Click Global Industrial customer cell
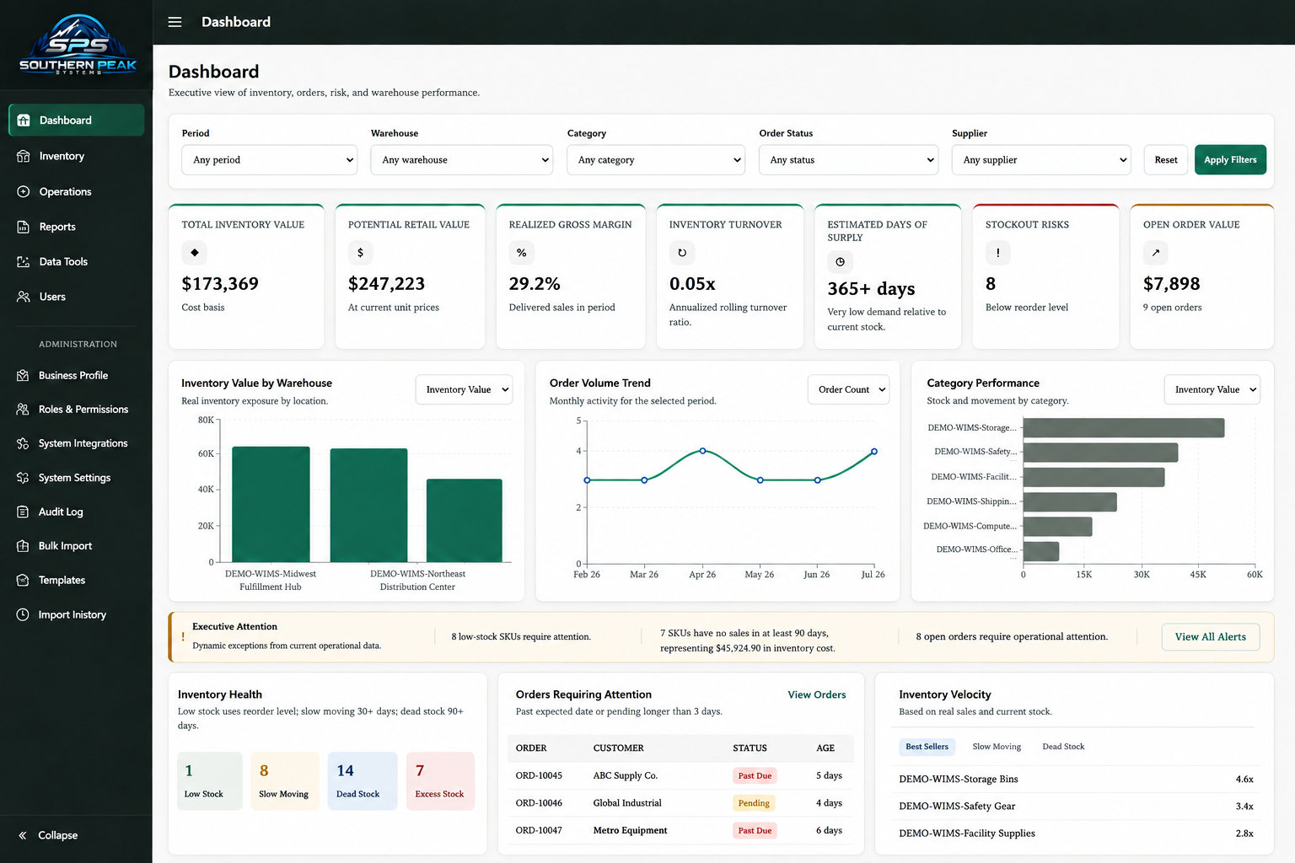This screenshot has height=863, width=1295. [x=627, y=803]
